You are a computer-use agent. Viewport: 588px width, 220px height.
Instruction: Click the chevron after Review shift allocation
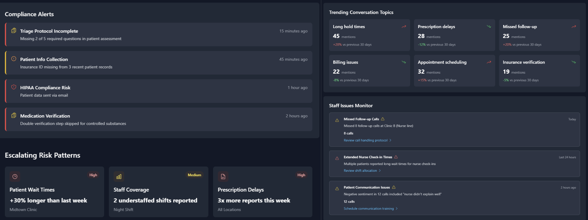tap(380, 170)
